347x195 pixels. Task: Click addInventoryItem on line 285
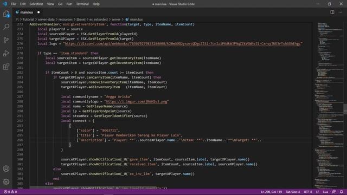pos(104,87)
